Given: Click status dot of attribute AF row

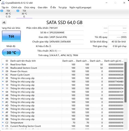Looking at the screenshot, I should click(3, 112).
